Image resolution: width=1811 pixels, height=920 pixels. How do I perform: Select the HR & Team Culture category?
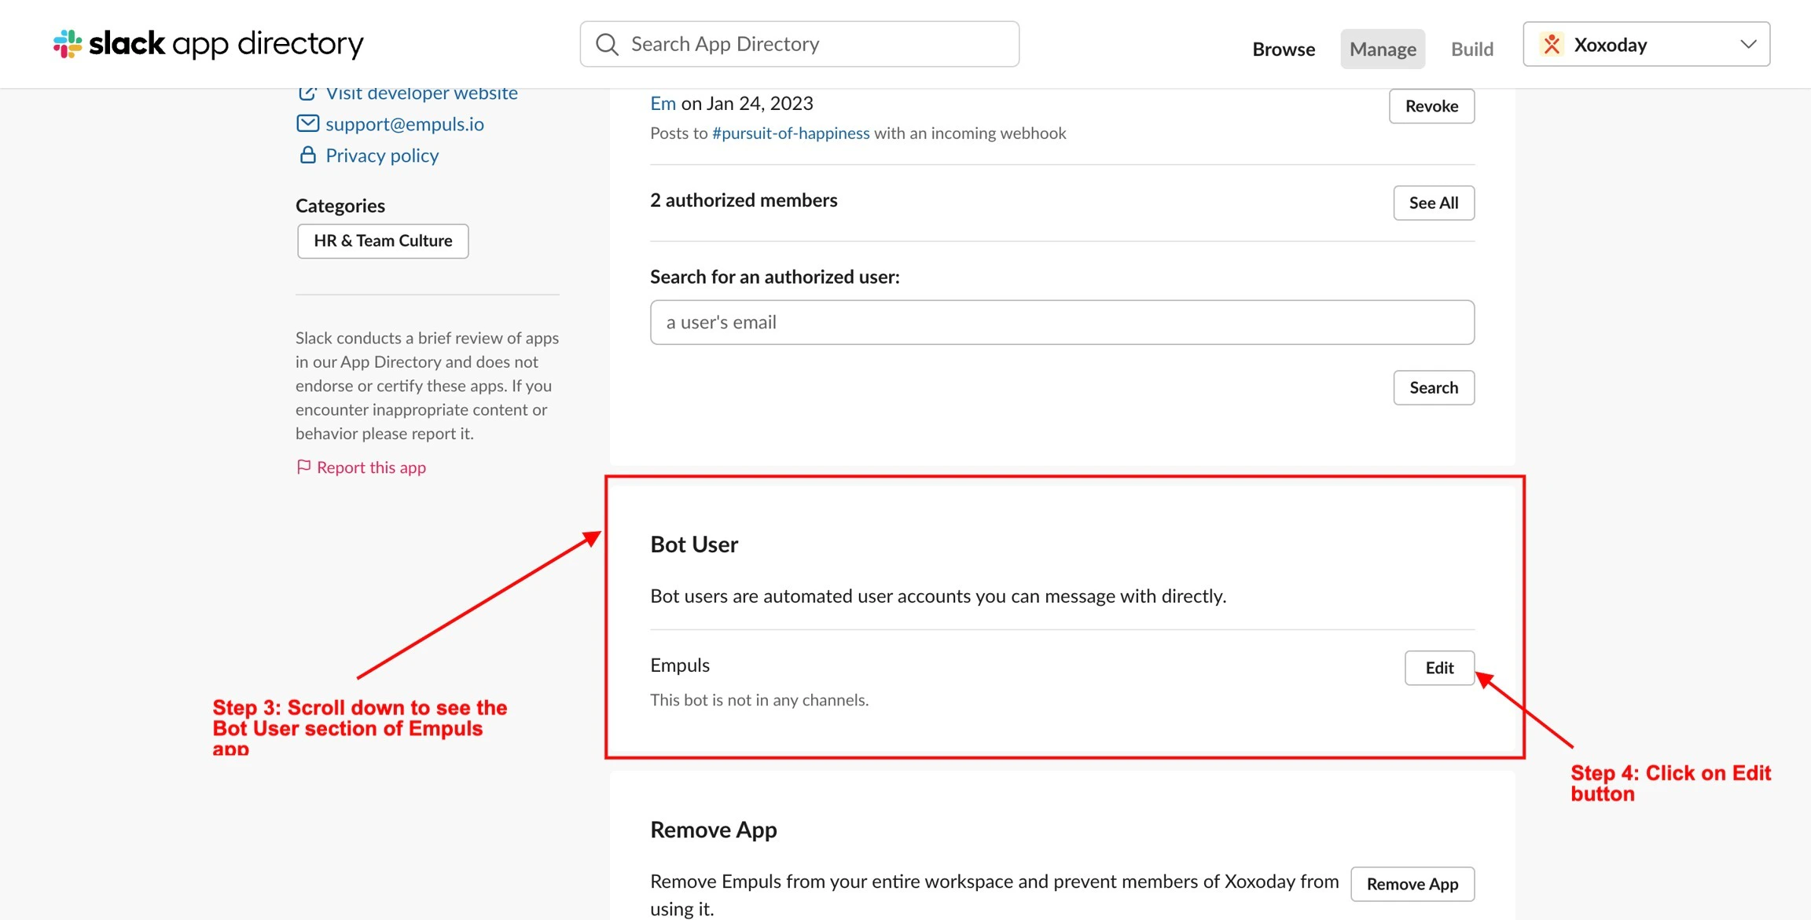(x=383, y=240)
